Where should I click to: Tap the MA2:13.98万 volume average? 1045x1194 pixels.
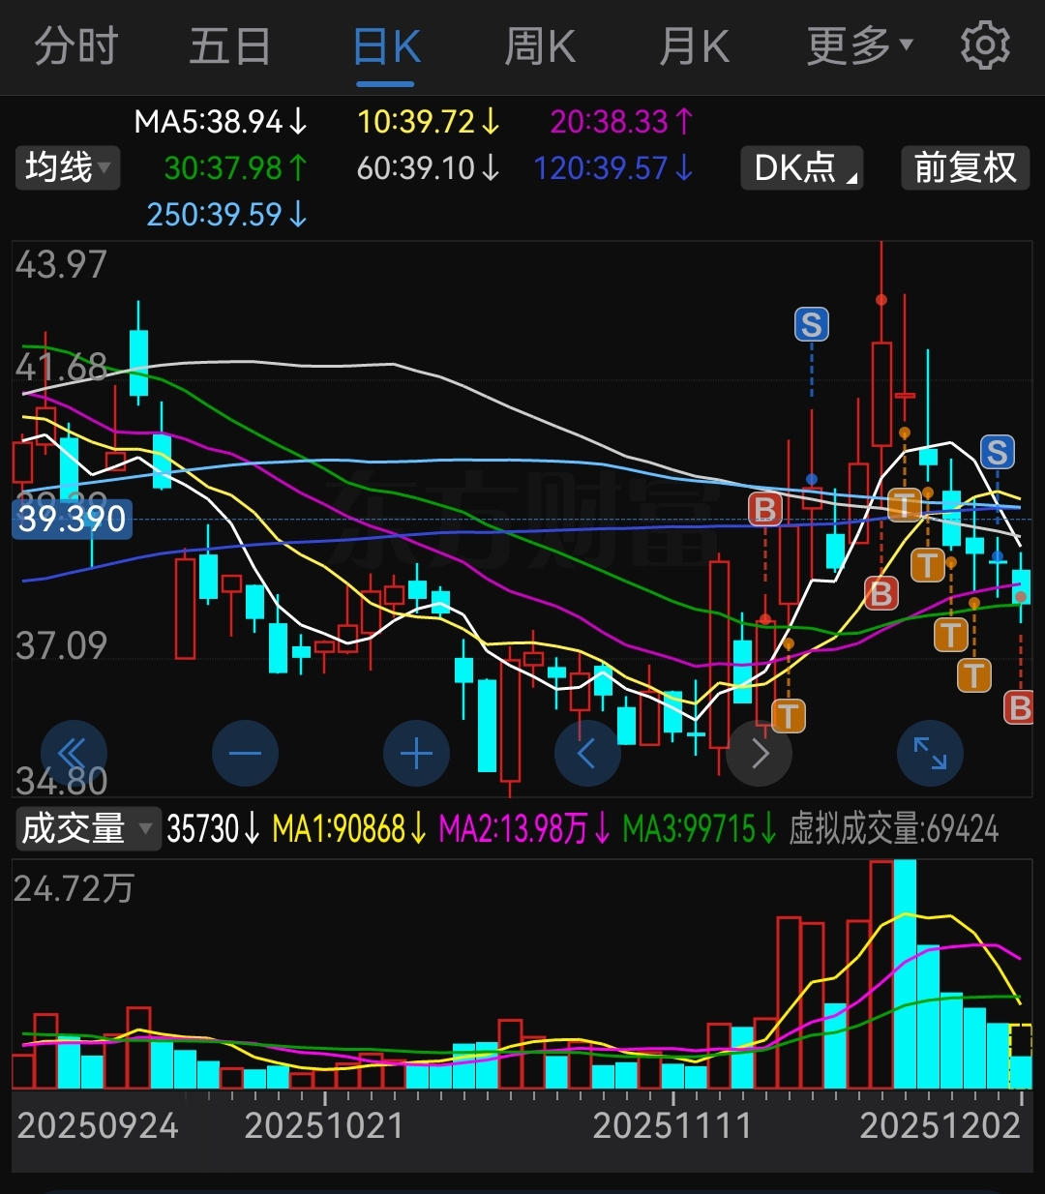point(524,829)
